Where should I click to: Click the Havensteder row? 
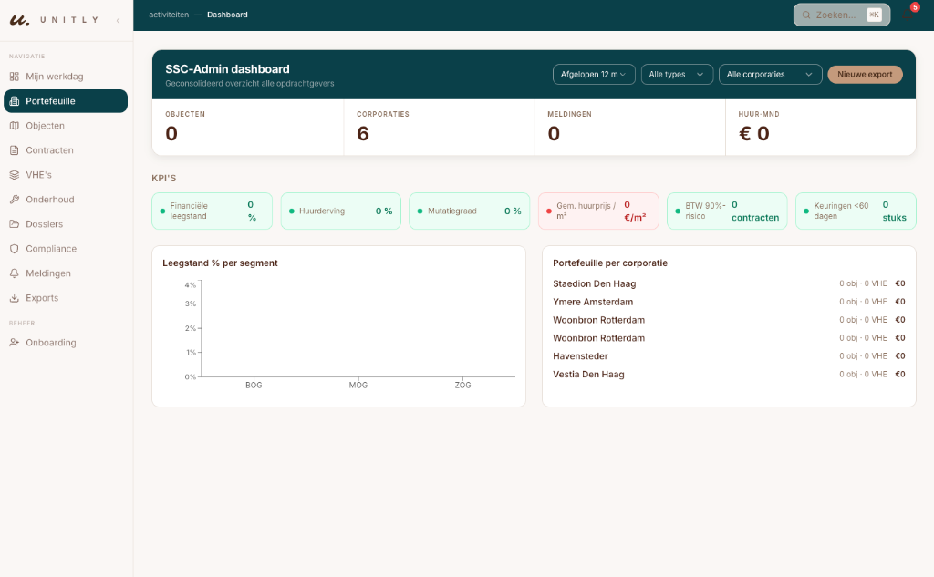click(729, 356)
